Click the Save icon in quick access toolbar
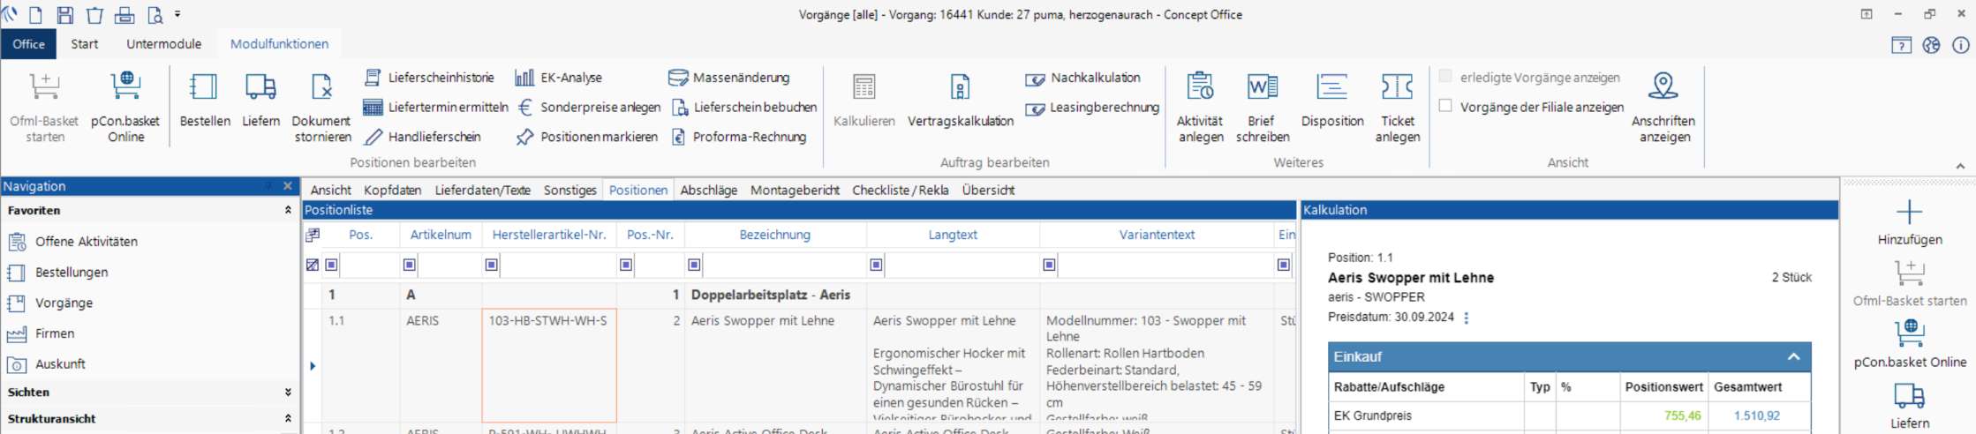 64,15
